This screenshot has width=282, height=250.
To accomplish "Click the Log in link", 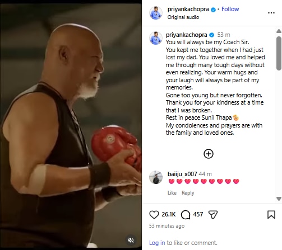I will click(157, 243).
